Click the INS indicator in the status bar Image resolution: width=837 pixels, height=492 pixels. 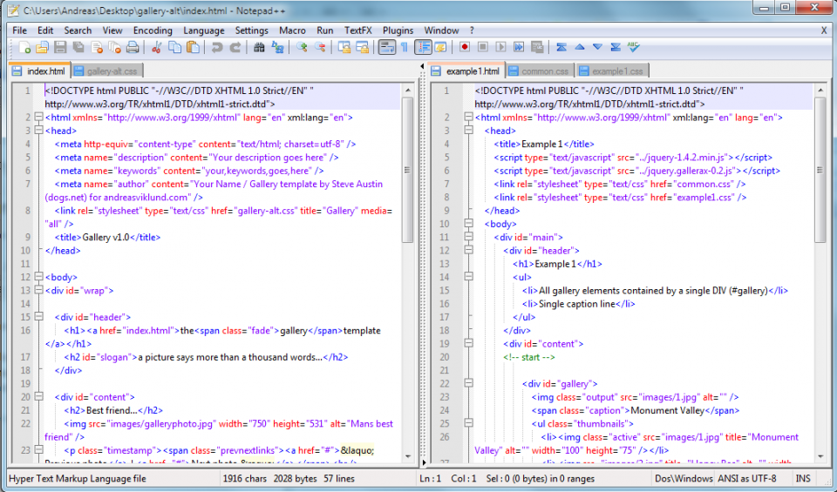[803, 478]
